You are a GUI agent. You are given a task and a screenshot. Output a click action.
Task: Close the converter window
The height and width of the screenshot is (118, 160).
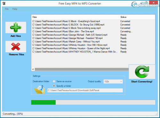point(154,3)
